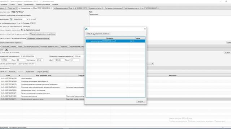231x129 pixels.
Task: Click Закрыть button in the file dialog
Action: [140, 102]
